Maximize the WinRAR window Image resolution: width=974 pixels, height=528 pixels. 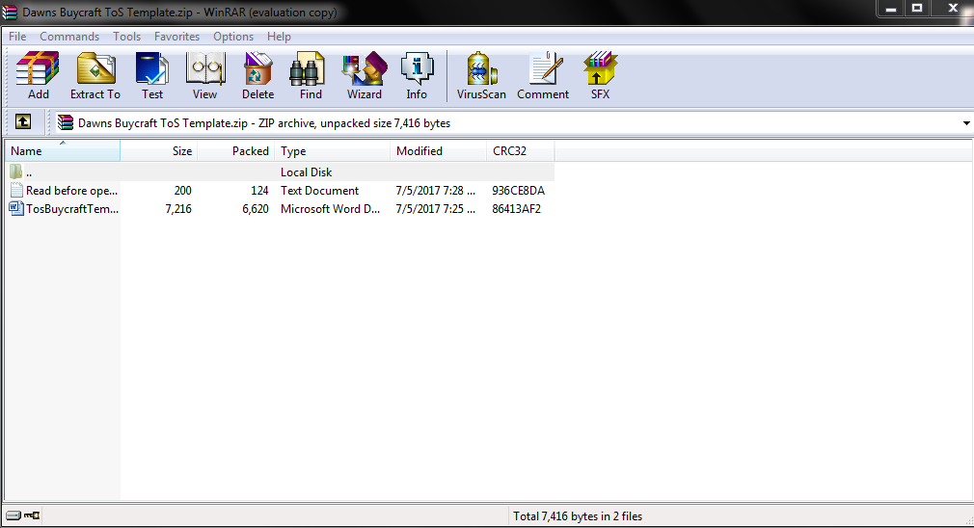917,8
